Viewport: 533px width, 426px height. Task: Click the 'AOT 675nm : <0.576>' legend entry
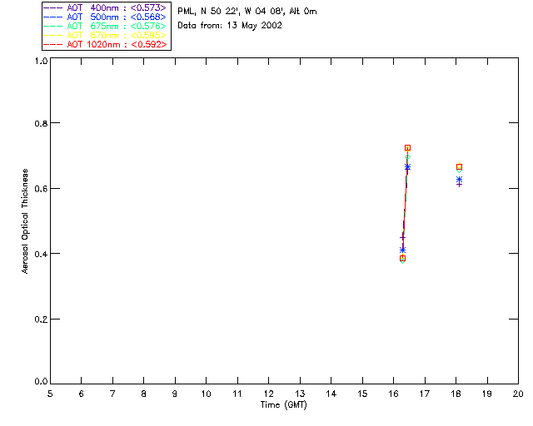pyautogui.click(x=105, y=26)
